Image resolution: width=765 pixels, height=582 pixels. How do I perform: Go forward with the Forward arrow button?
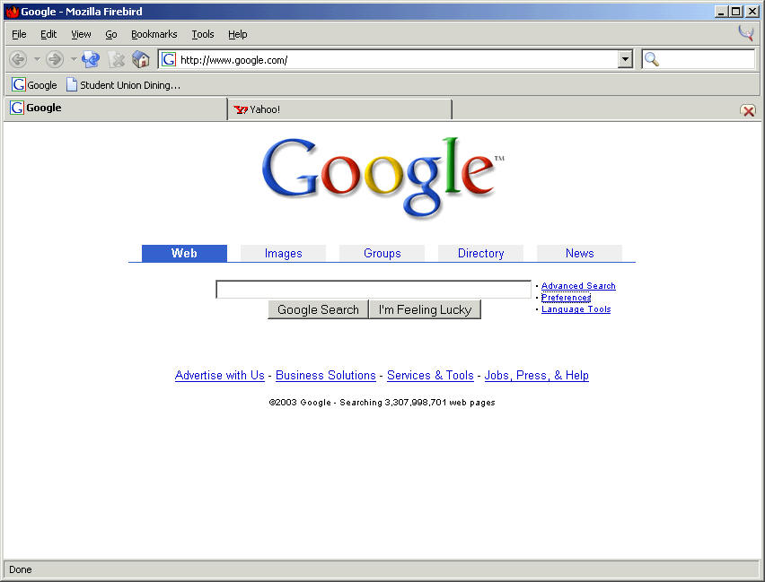point(55,59)
